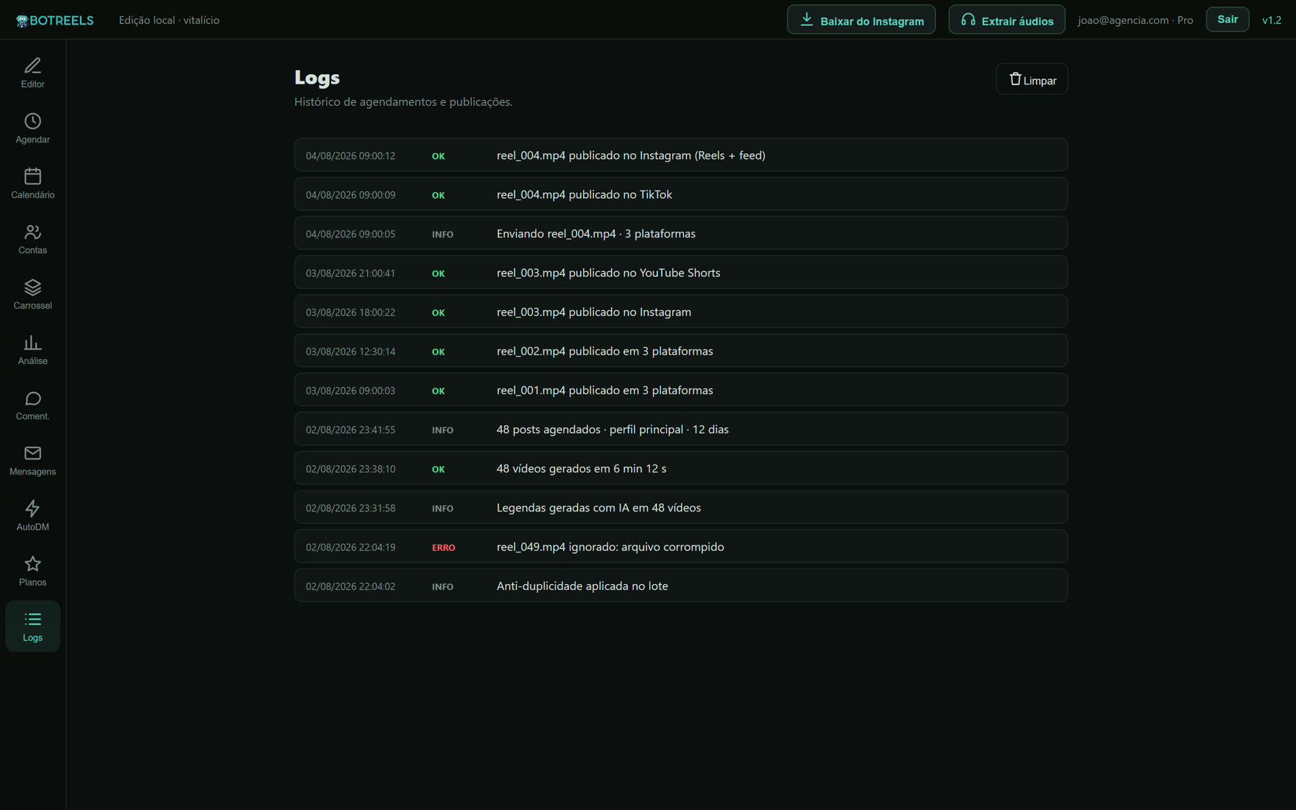The height and width of the screenshot is (810, 1296).
Task: Click the joao@agencia.com · Pro account text
Action: [1135, 20]
